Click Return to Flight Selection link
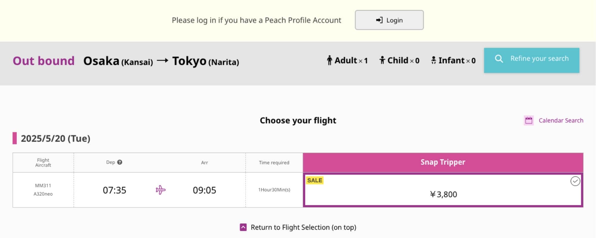This screenshot has height=238, width=596. (303, 227)
